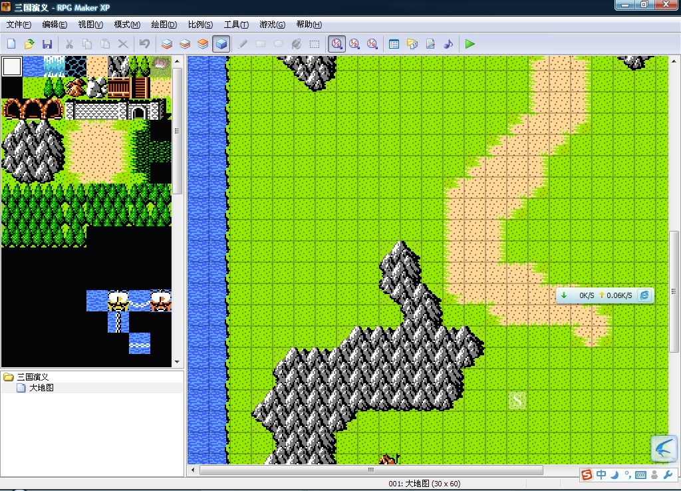The width and height of the screenshot is (681, 491).
Task: Click the Copy icon in the toolbar
Action: 87,44
